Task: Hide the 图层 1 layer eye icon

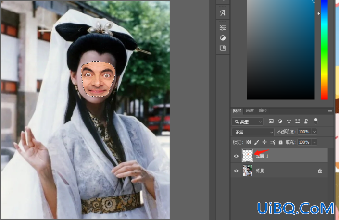Action: coord(236,156)
